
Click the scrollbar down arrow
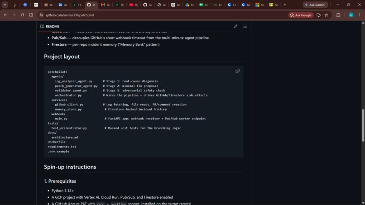pyautogui.click(x=363, y=203)
